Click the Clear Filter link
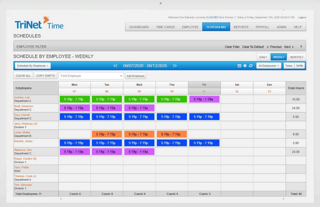320x207 pixels. point(232,46)
